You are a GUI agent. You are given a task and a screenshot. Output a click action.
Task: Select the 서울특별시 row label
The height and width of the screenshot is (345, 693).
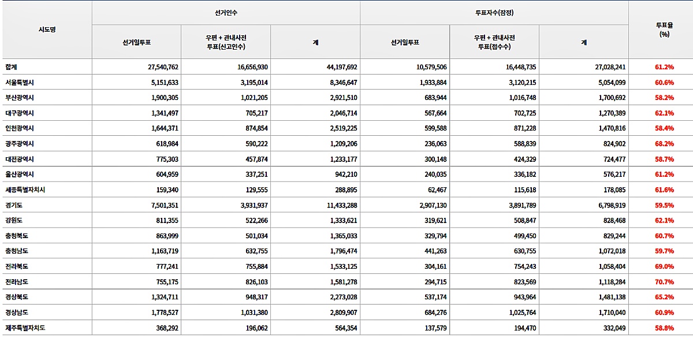pyautogui.click(x=20, y=83)
